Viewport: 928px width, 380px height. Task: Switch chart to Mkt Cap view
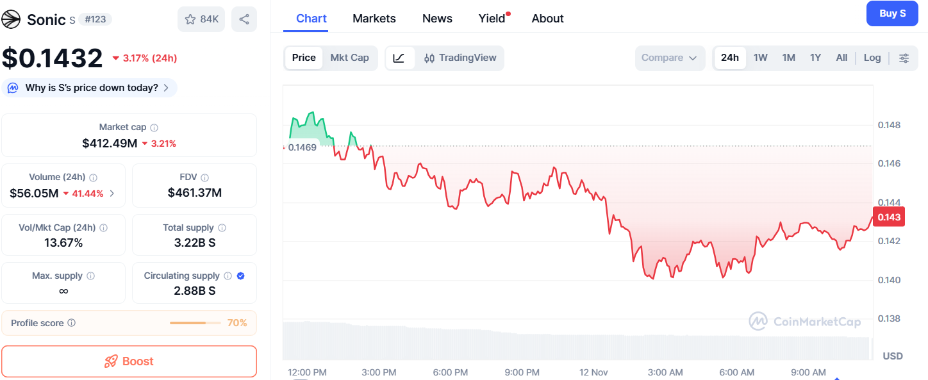click(x=350, y=58)
